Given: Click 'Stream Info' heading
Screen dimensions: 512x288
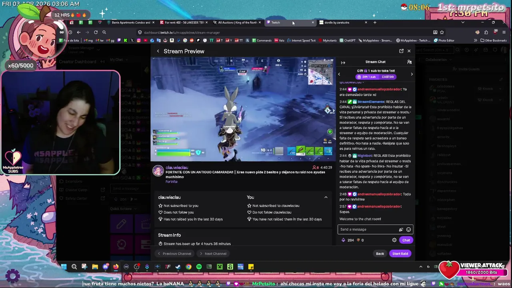Looking at the screenshot, I should (x=169, y=235).
